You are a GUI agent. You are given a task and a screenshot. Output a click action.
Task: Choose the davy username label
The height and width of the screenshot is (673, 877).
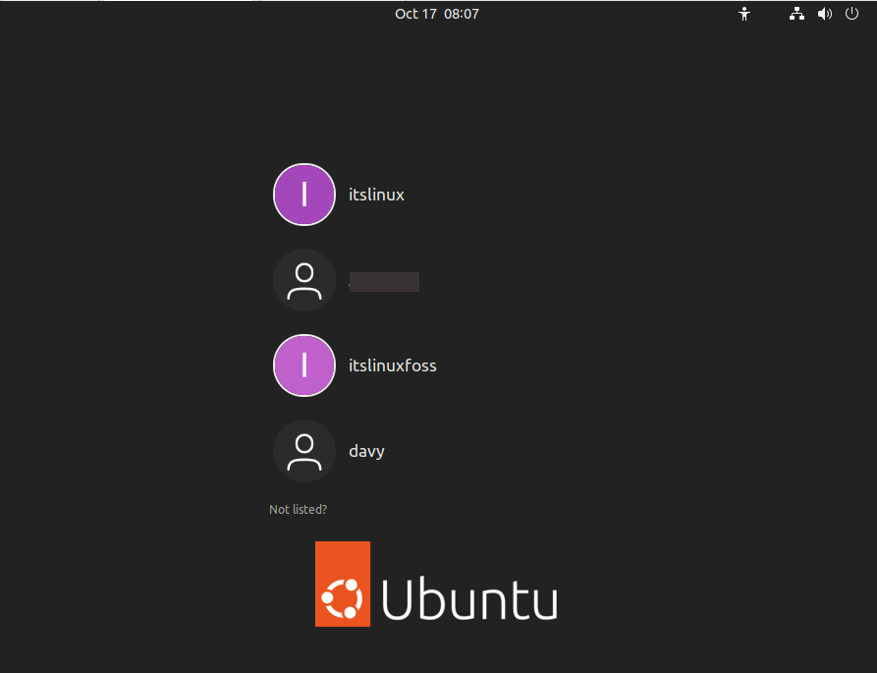coord(367,452)
